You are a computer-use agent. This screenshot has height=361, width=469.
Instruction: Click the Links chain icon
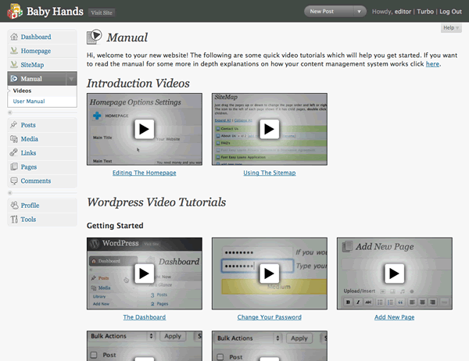coord(14,152)
